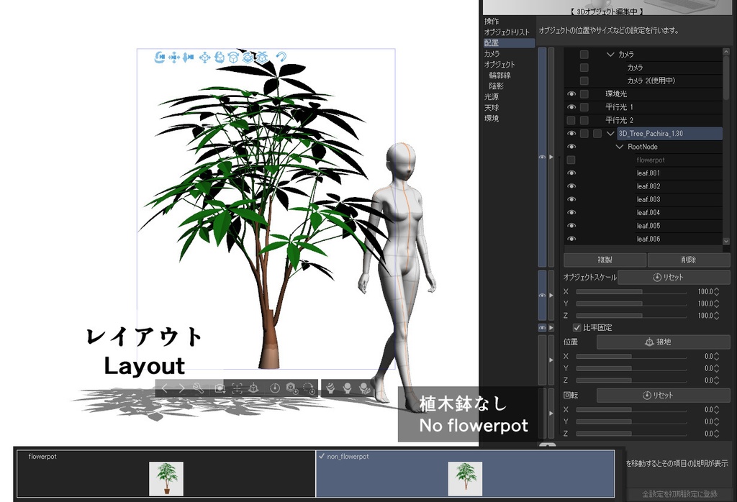Collapse the 3D_Tree_Pachira_1.30 item
The image size is (737, 502).
611,132
